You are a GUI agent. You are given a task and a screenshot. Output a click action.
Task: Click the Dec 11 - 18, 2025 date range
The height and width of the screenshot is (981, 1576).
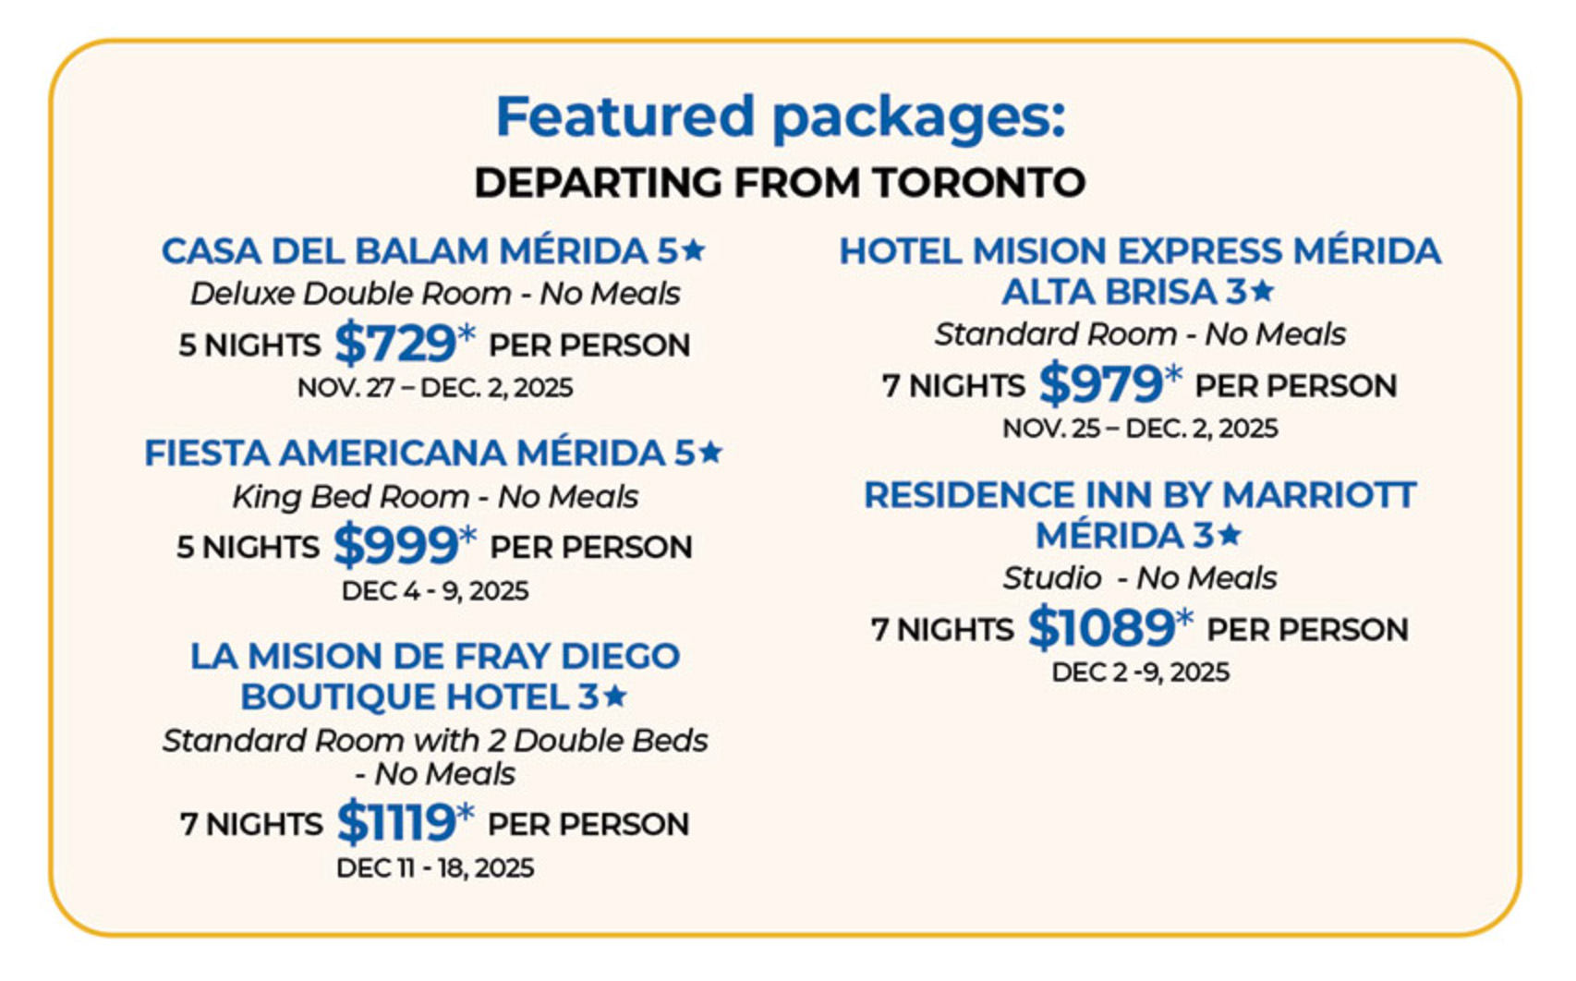coord(434,867)
